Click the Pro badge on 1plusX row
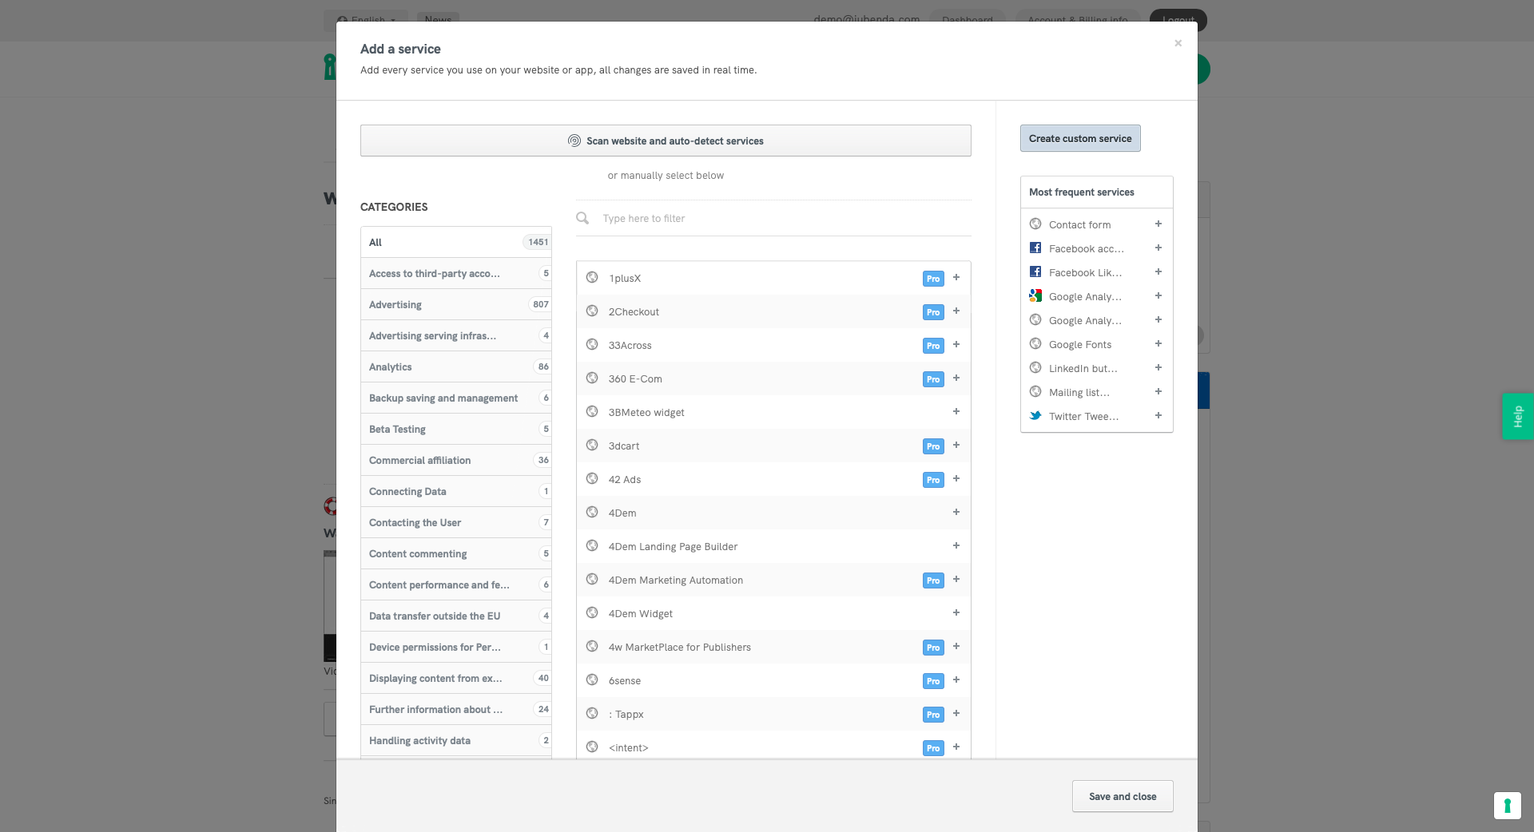 933,279
